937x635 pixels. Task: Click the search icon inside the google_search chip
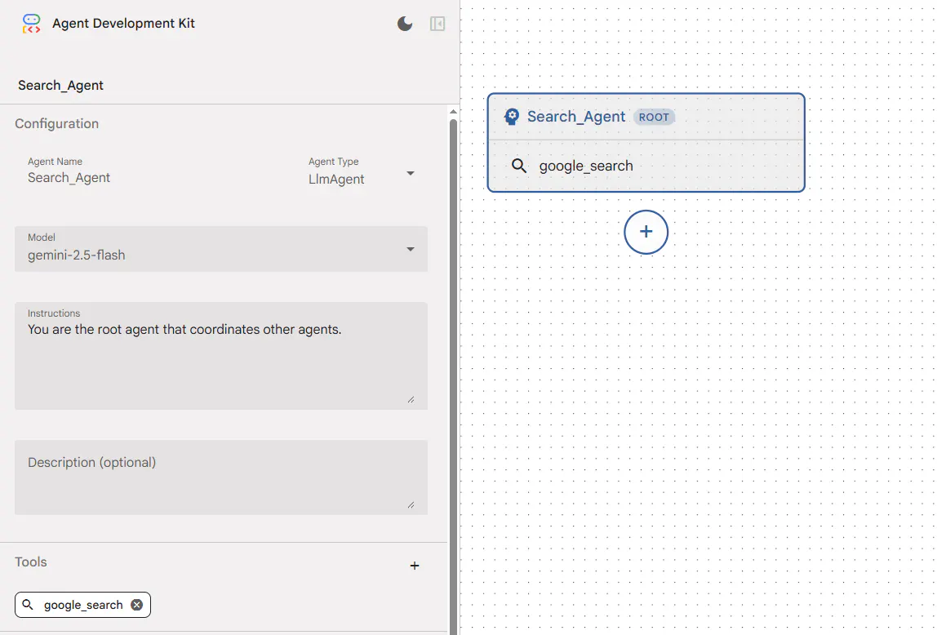tap(28, 605)
